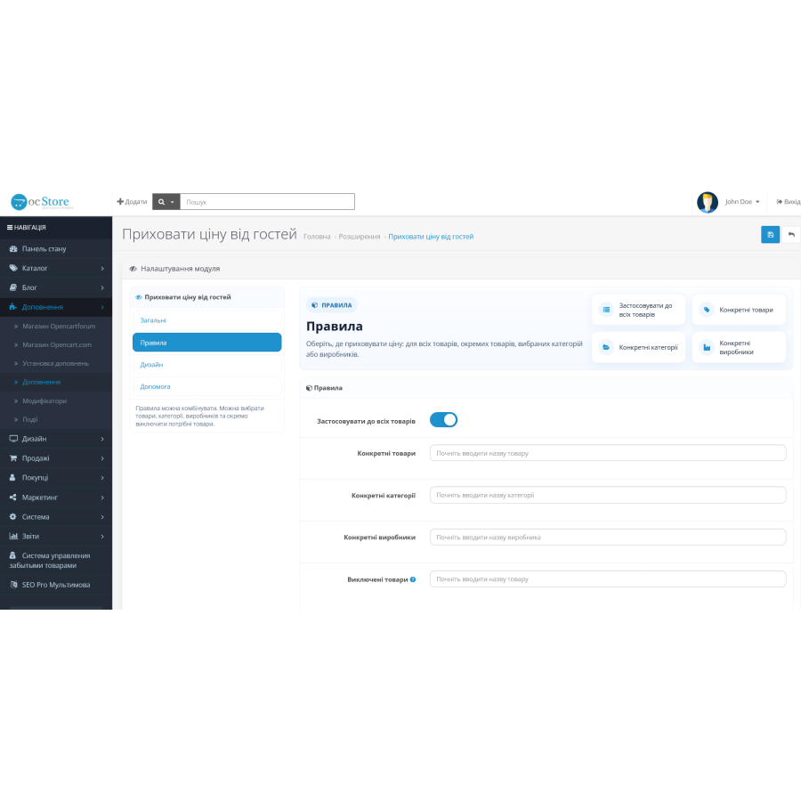Click the Звіти chart icon
This screenshot has height=801, width=801.
coord(13,536)
